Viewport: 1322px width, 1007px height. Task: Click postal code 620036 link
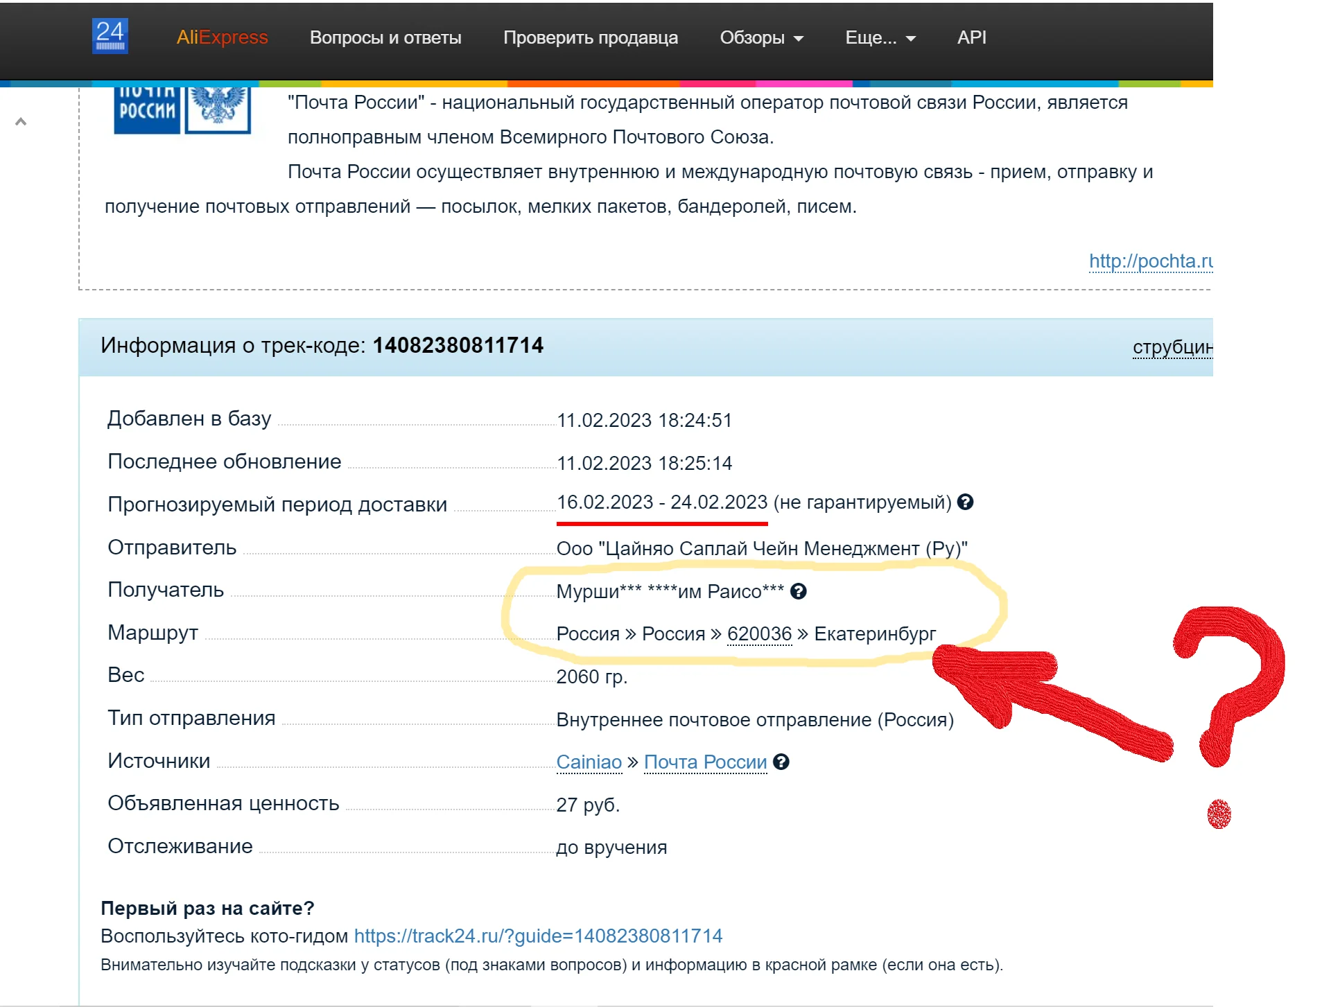tap(759, 633)
